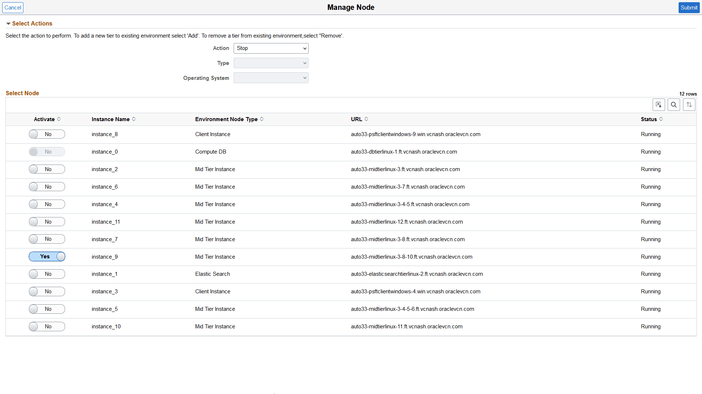Collapse the Select Actions section

pyautogui.click(x=8, y=23)
